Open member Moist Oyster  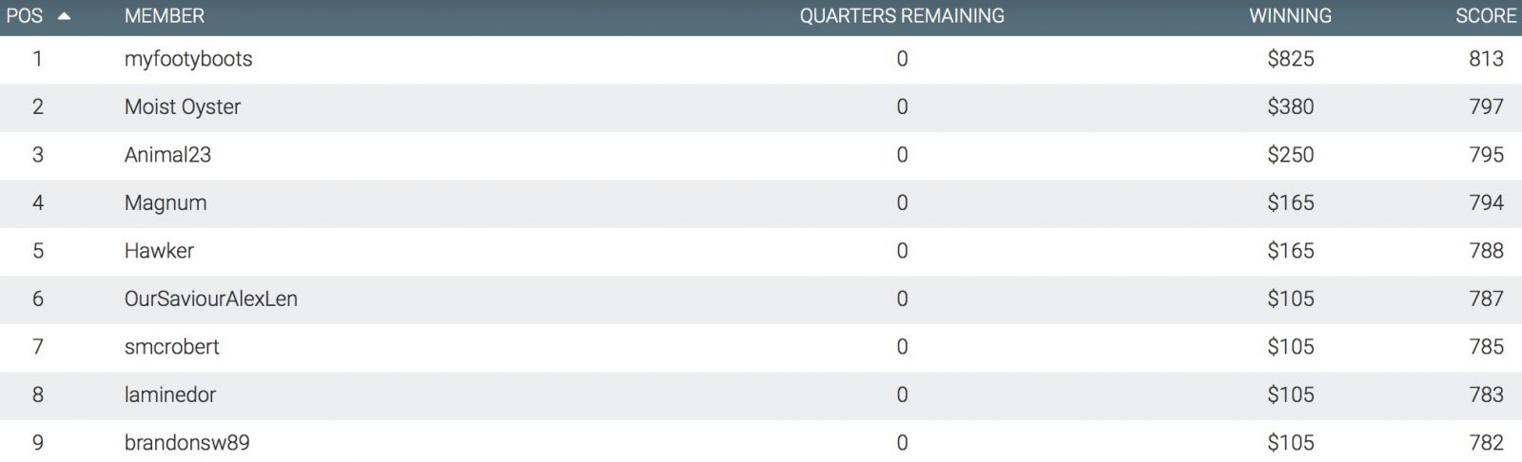pos(183,106)
